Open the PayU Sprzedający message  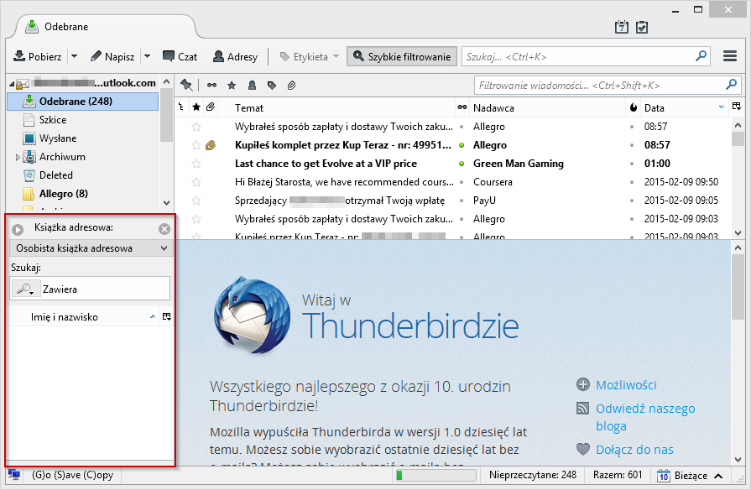[x=340, y=201]
